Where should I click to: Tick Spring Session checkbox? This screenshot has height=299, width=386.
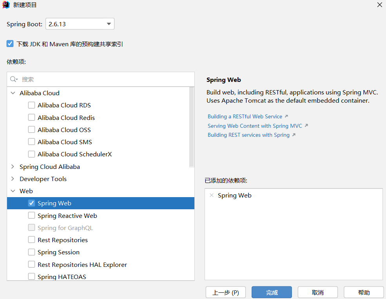(31, 252)
